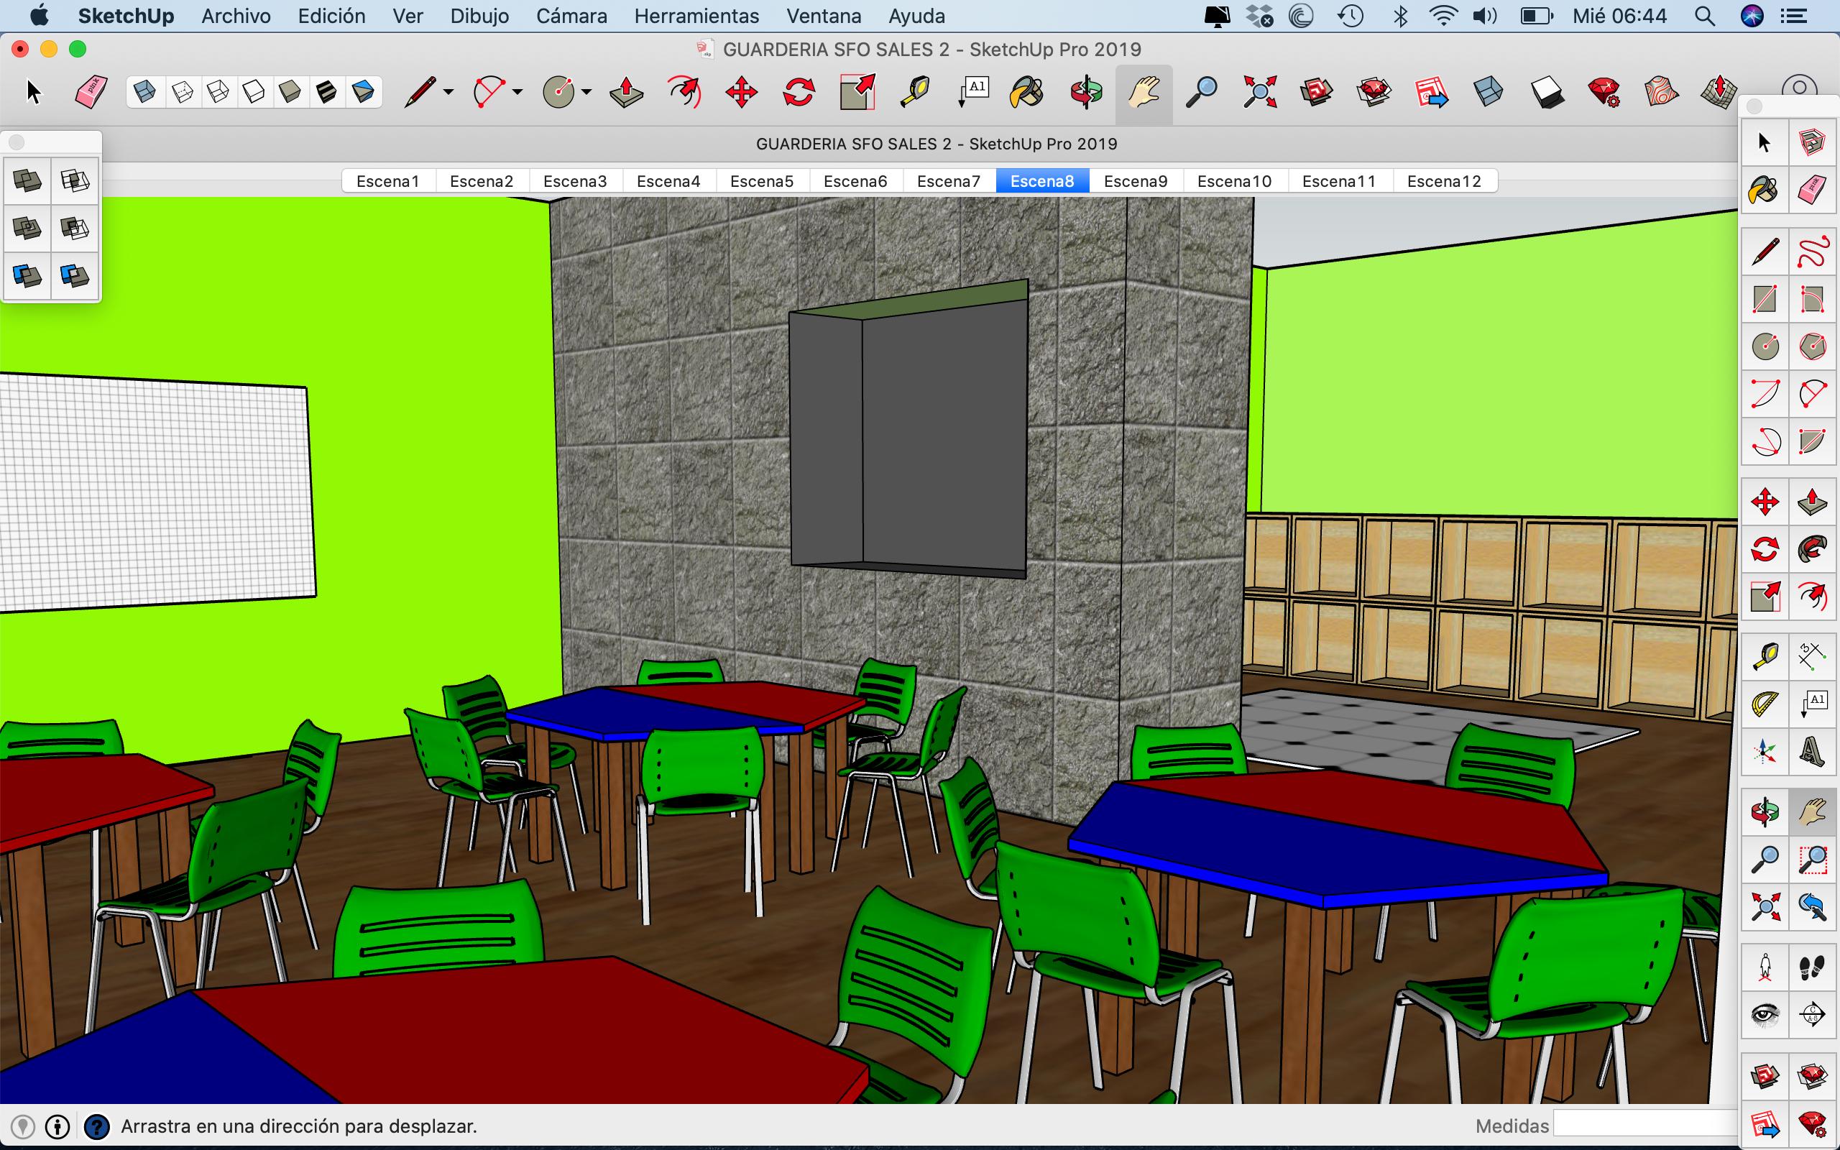Click the help question mark button in status bar
1840x1150 pixels.
click(x=96, y=1126)
